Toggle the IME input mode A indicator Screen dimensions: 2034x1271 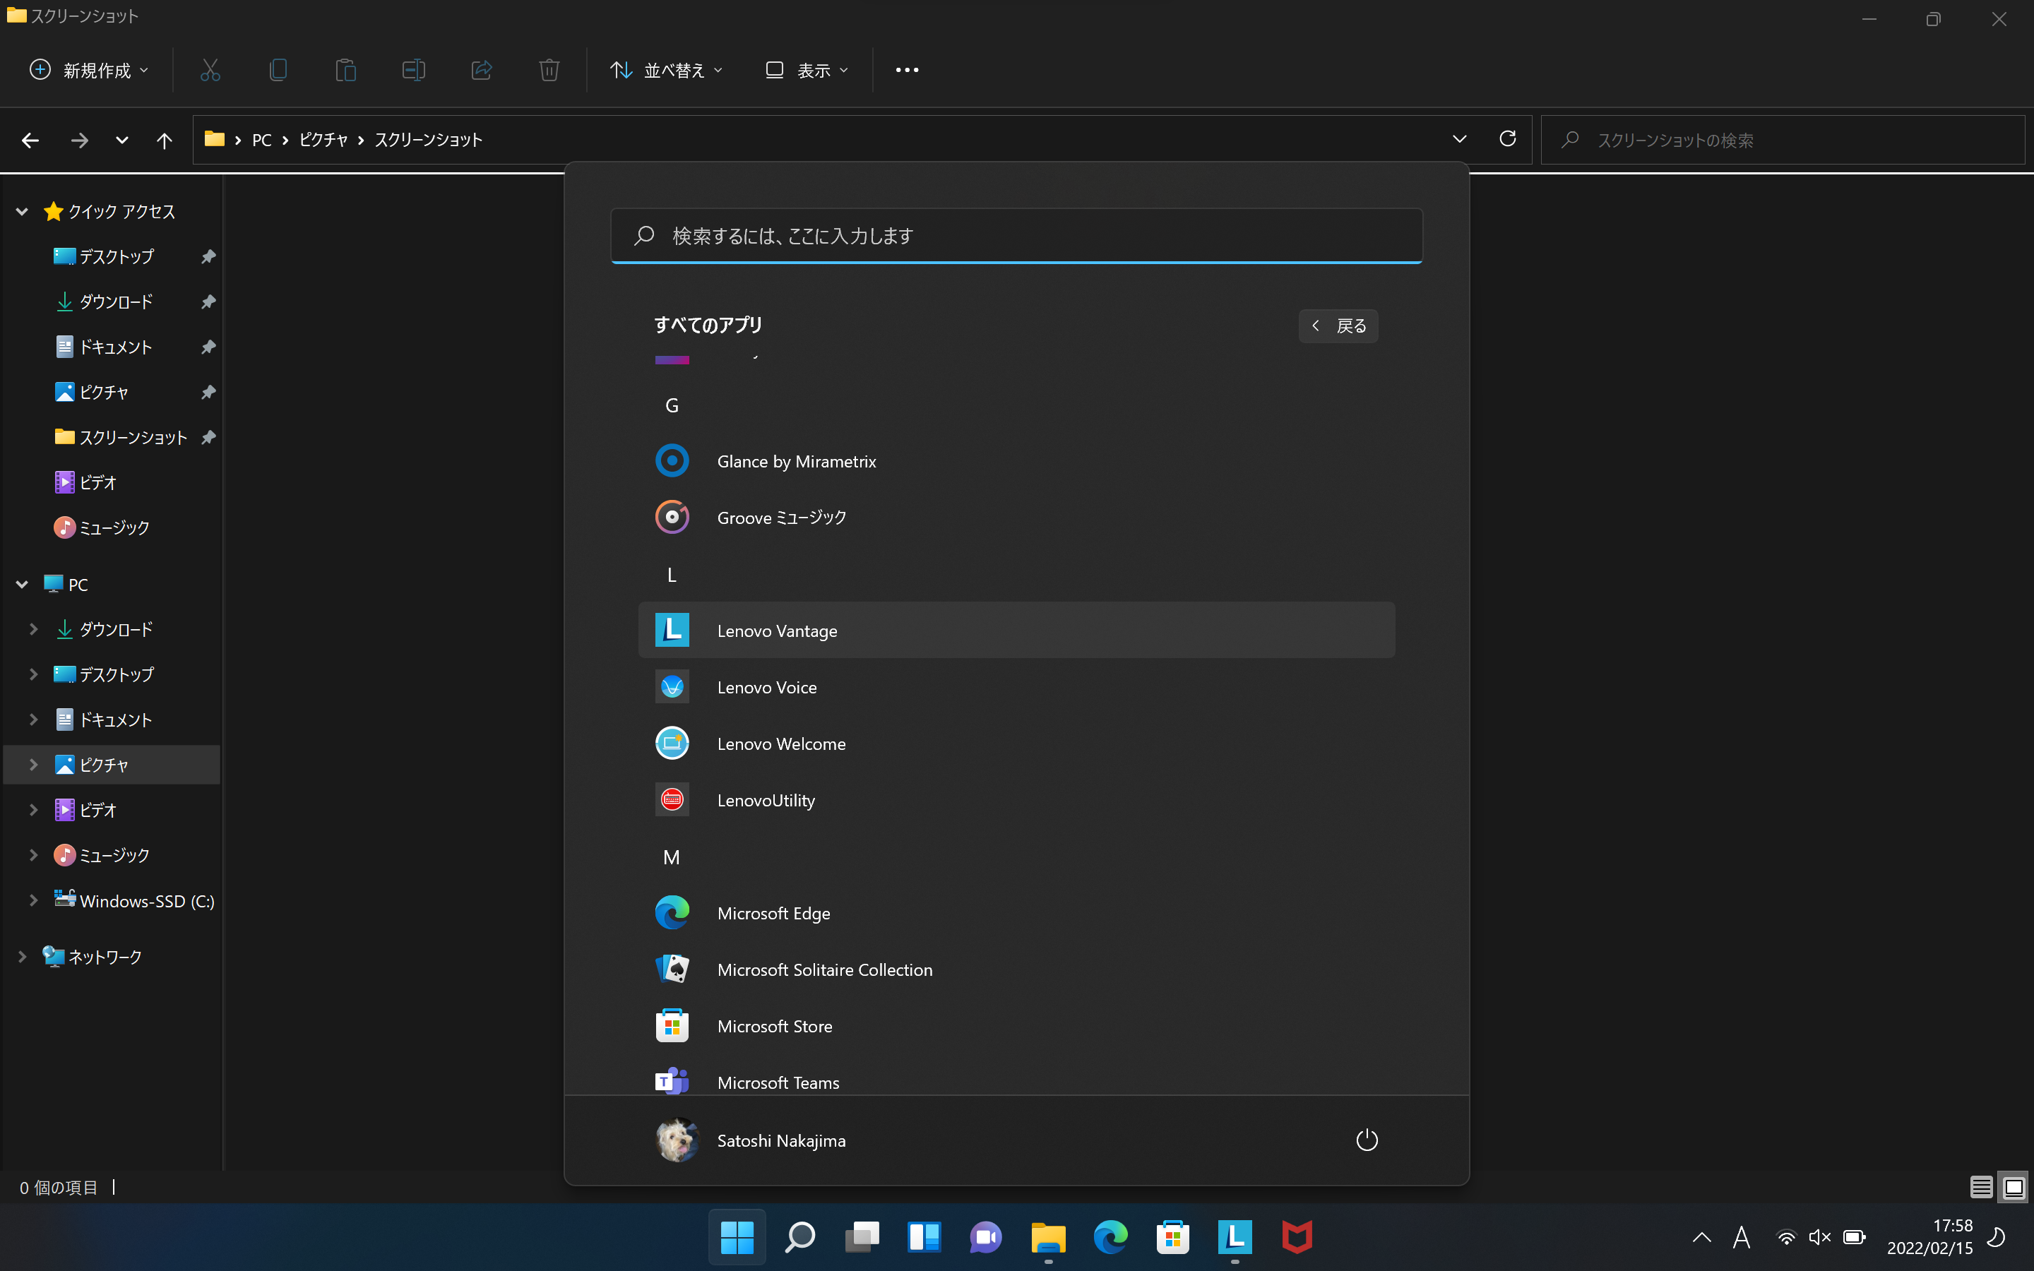click(x=1742, y=1236)
